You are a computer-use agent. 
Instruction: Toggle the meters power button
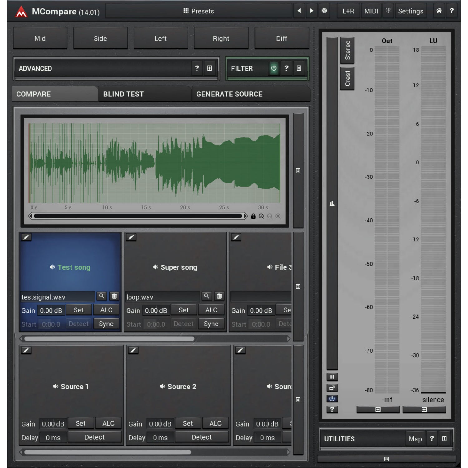coord(332,398)
